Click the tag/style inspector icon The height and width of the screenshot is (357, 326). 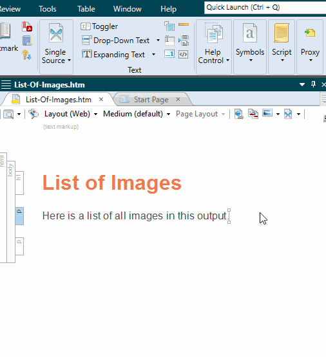click(34, 114)
